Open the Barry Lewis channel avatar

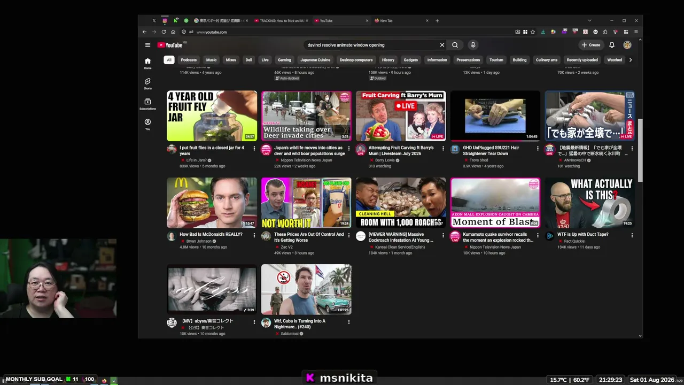(361, 149)
